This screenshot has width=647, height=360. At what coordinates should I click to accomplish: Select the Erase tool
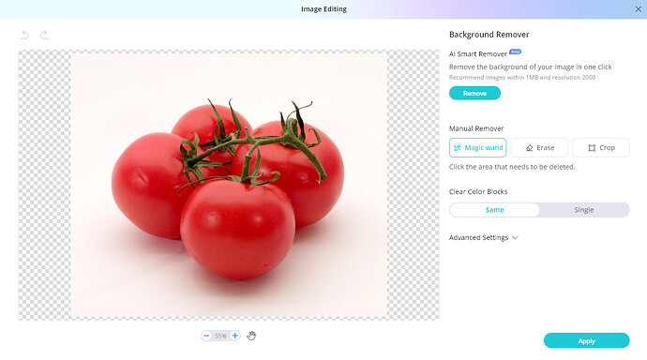click(539, 147)
